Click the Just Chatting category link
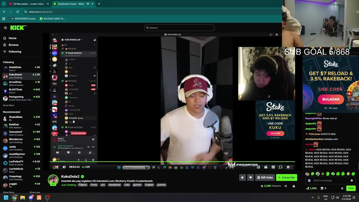The height and width of the screenshot is (202, 359). (68, 185)
